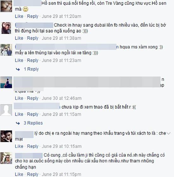Click the smiley emoji in the first comment
Viewport: 174px width, 177px height.
[26, 9]
